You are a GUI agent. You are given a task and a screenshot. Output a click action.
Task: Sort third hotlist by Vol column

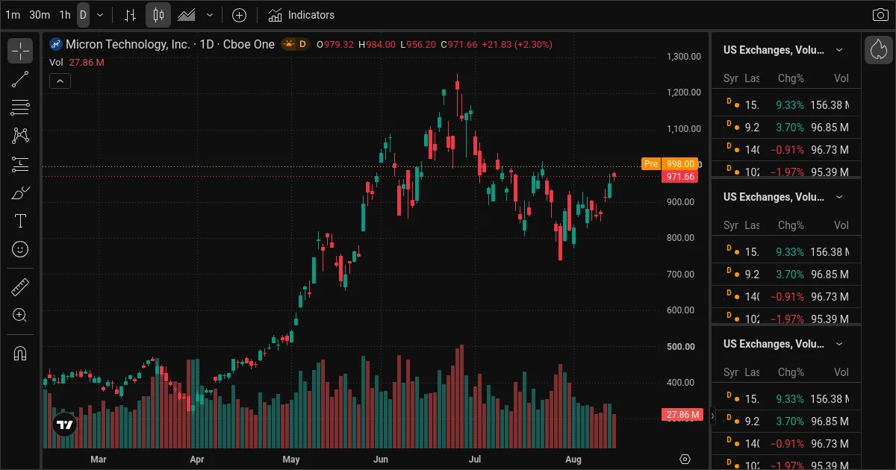(841, 372)
